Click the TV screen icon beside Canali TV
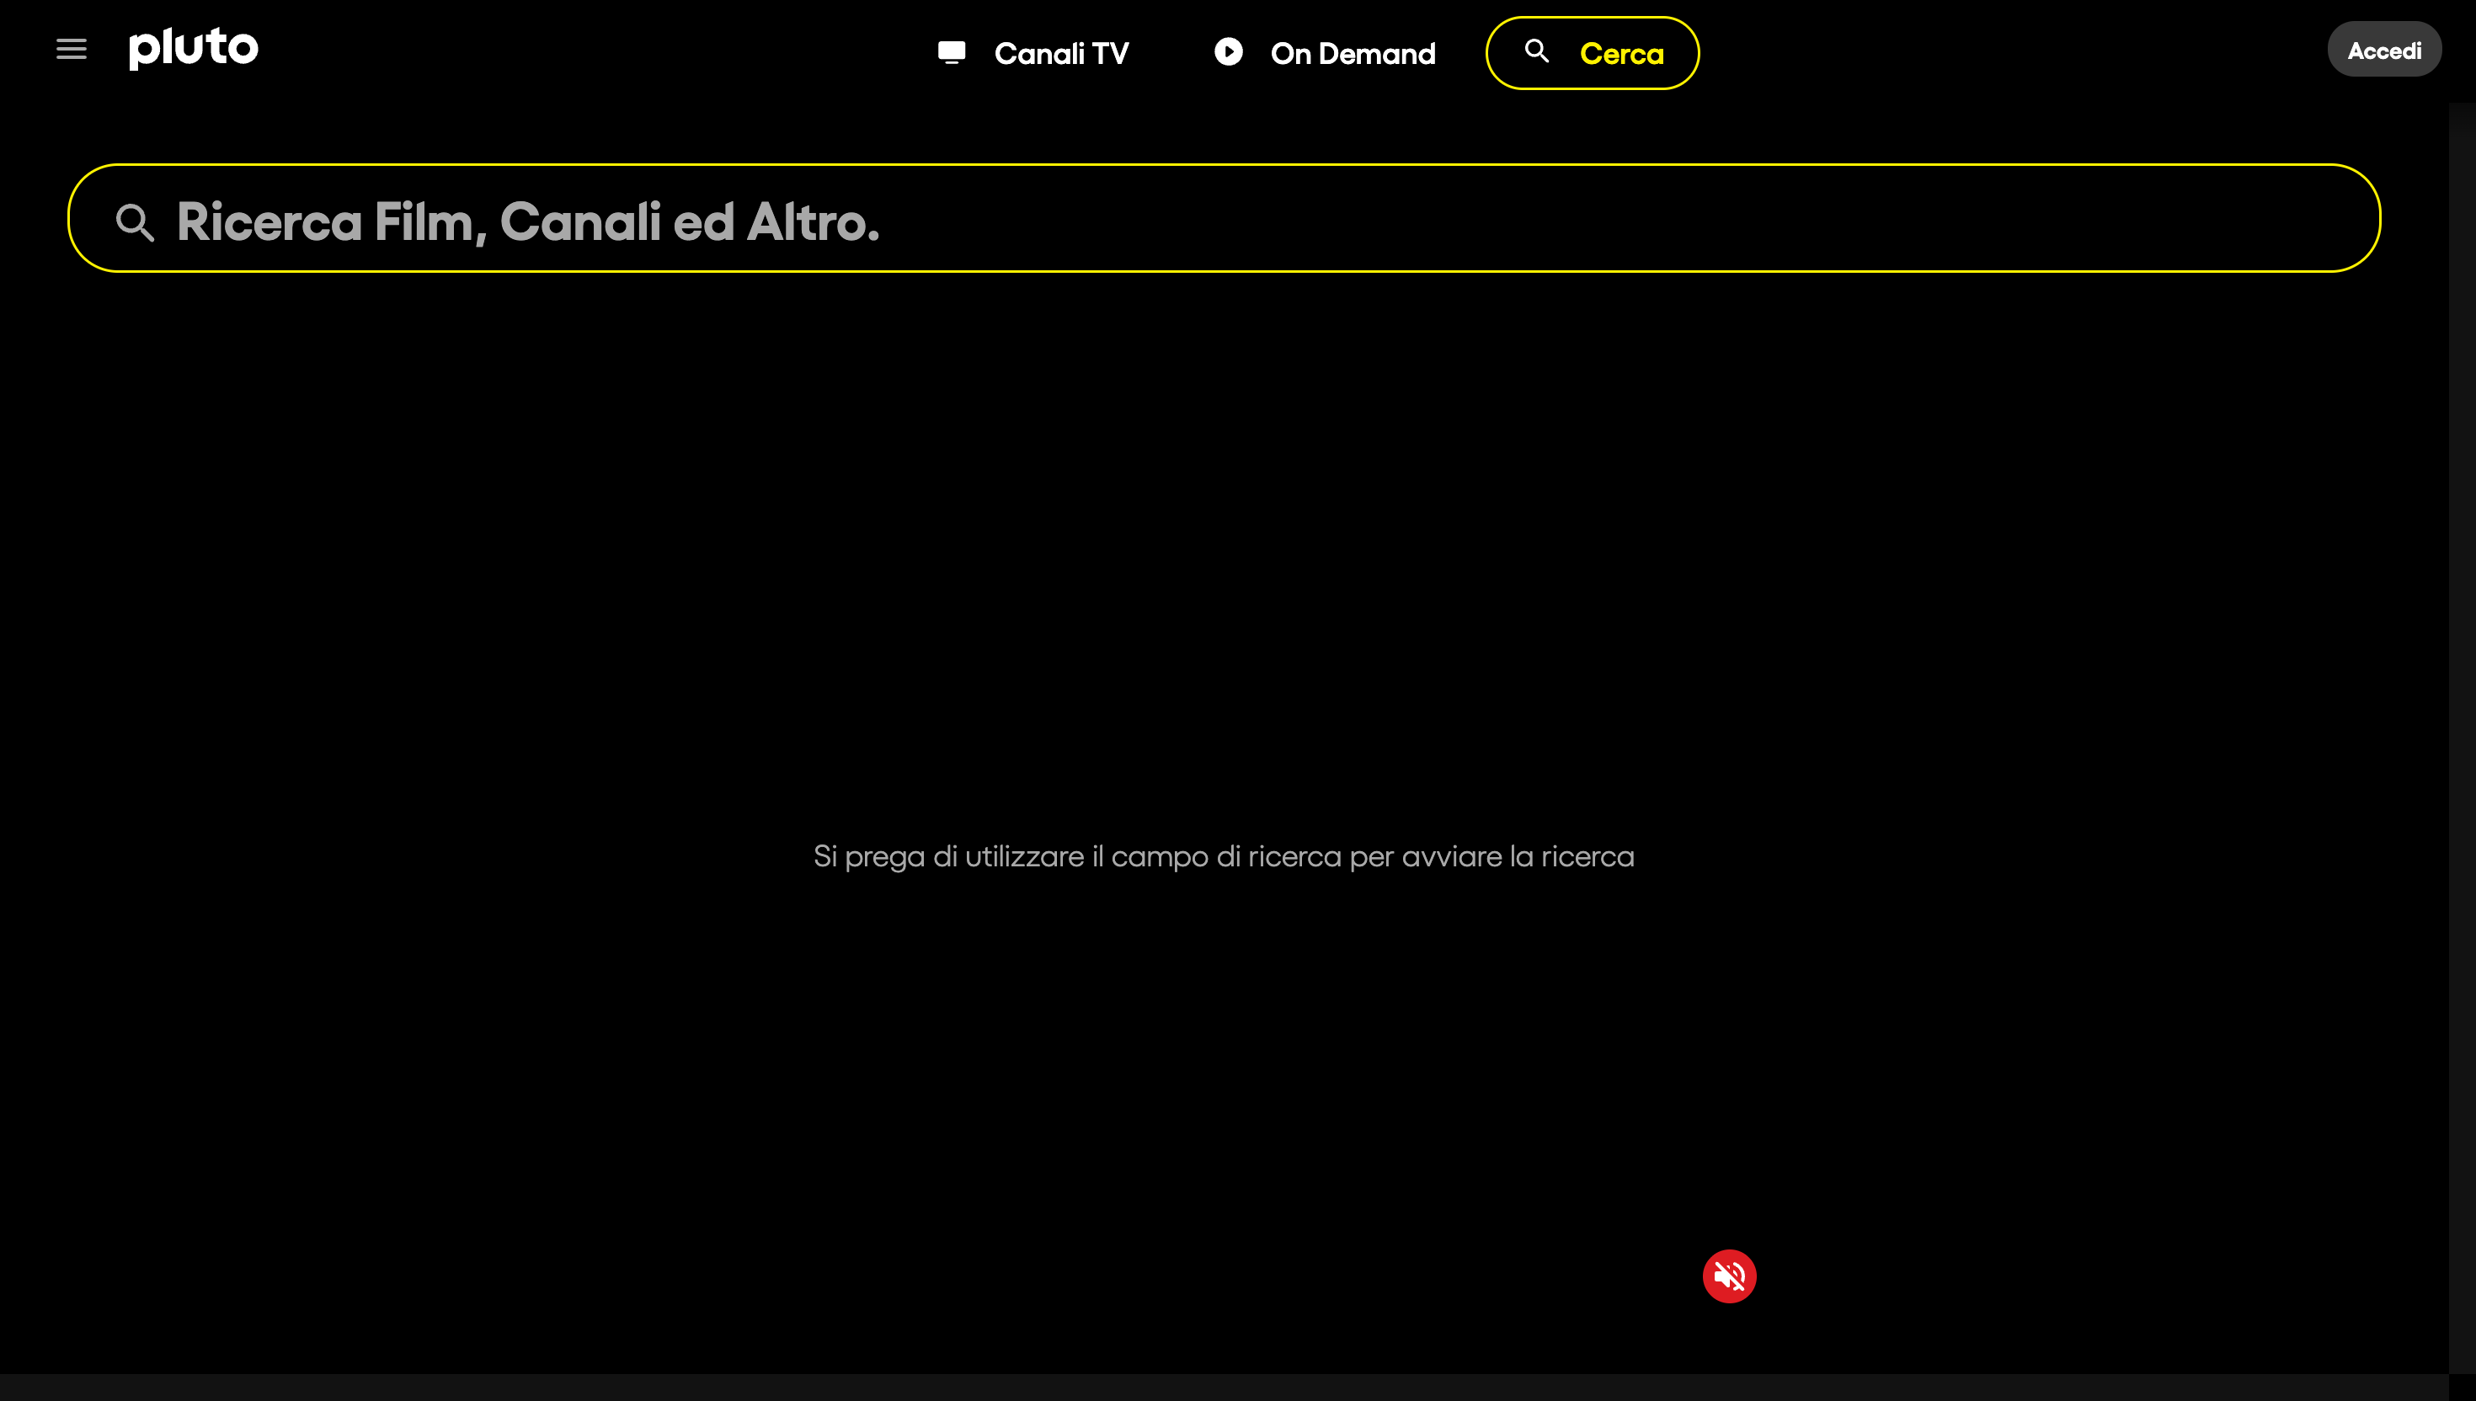 pos(952,52)
